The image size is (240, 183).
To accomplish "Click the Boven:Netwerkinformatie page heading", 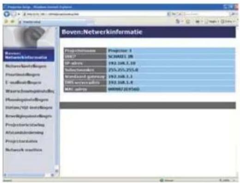I will tap(102, 32).
